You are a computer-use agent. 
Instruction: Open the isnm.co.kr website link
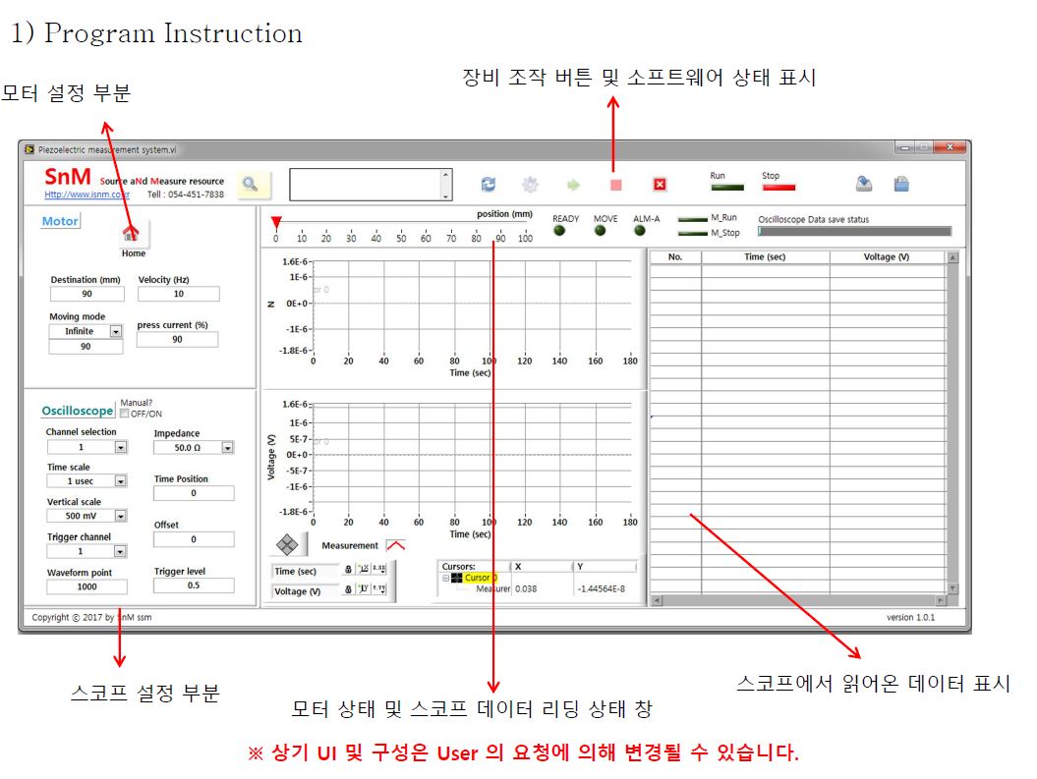point(86,195)
